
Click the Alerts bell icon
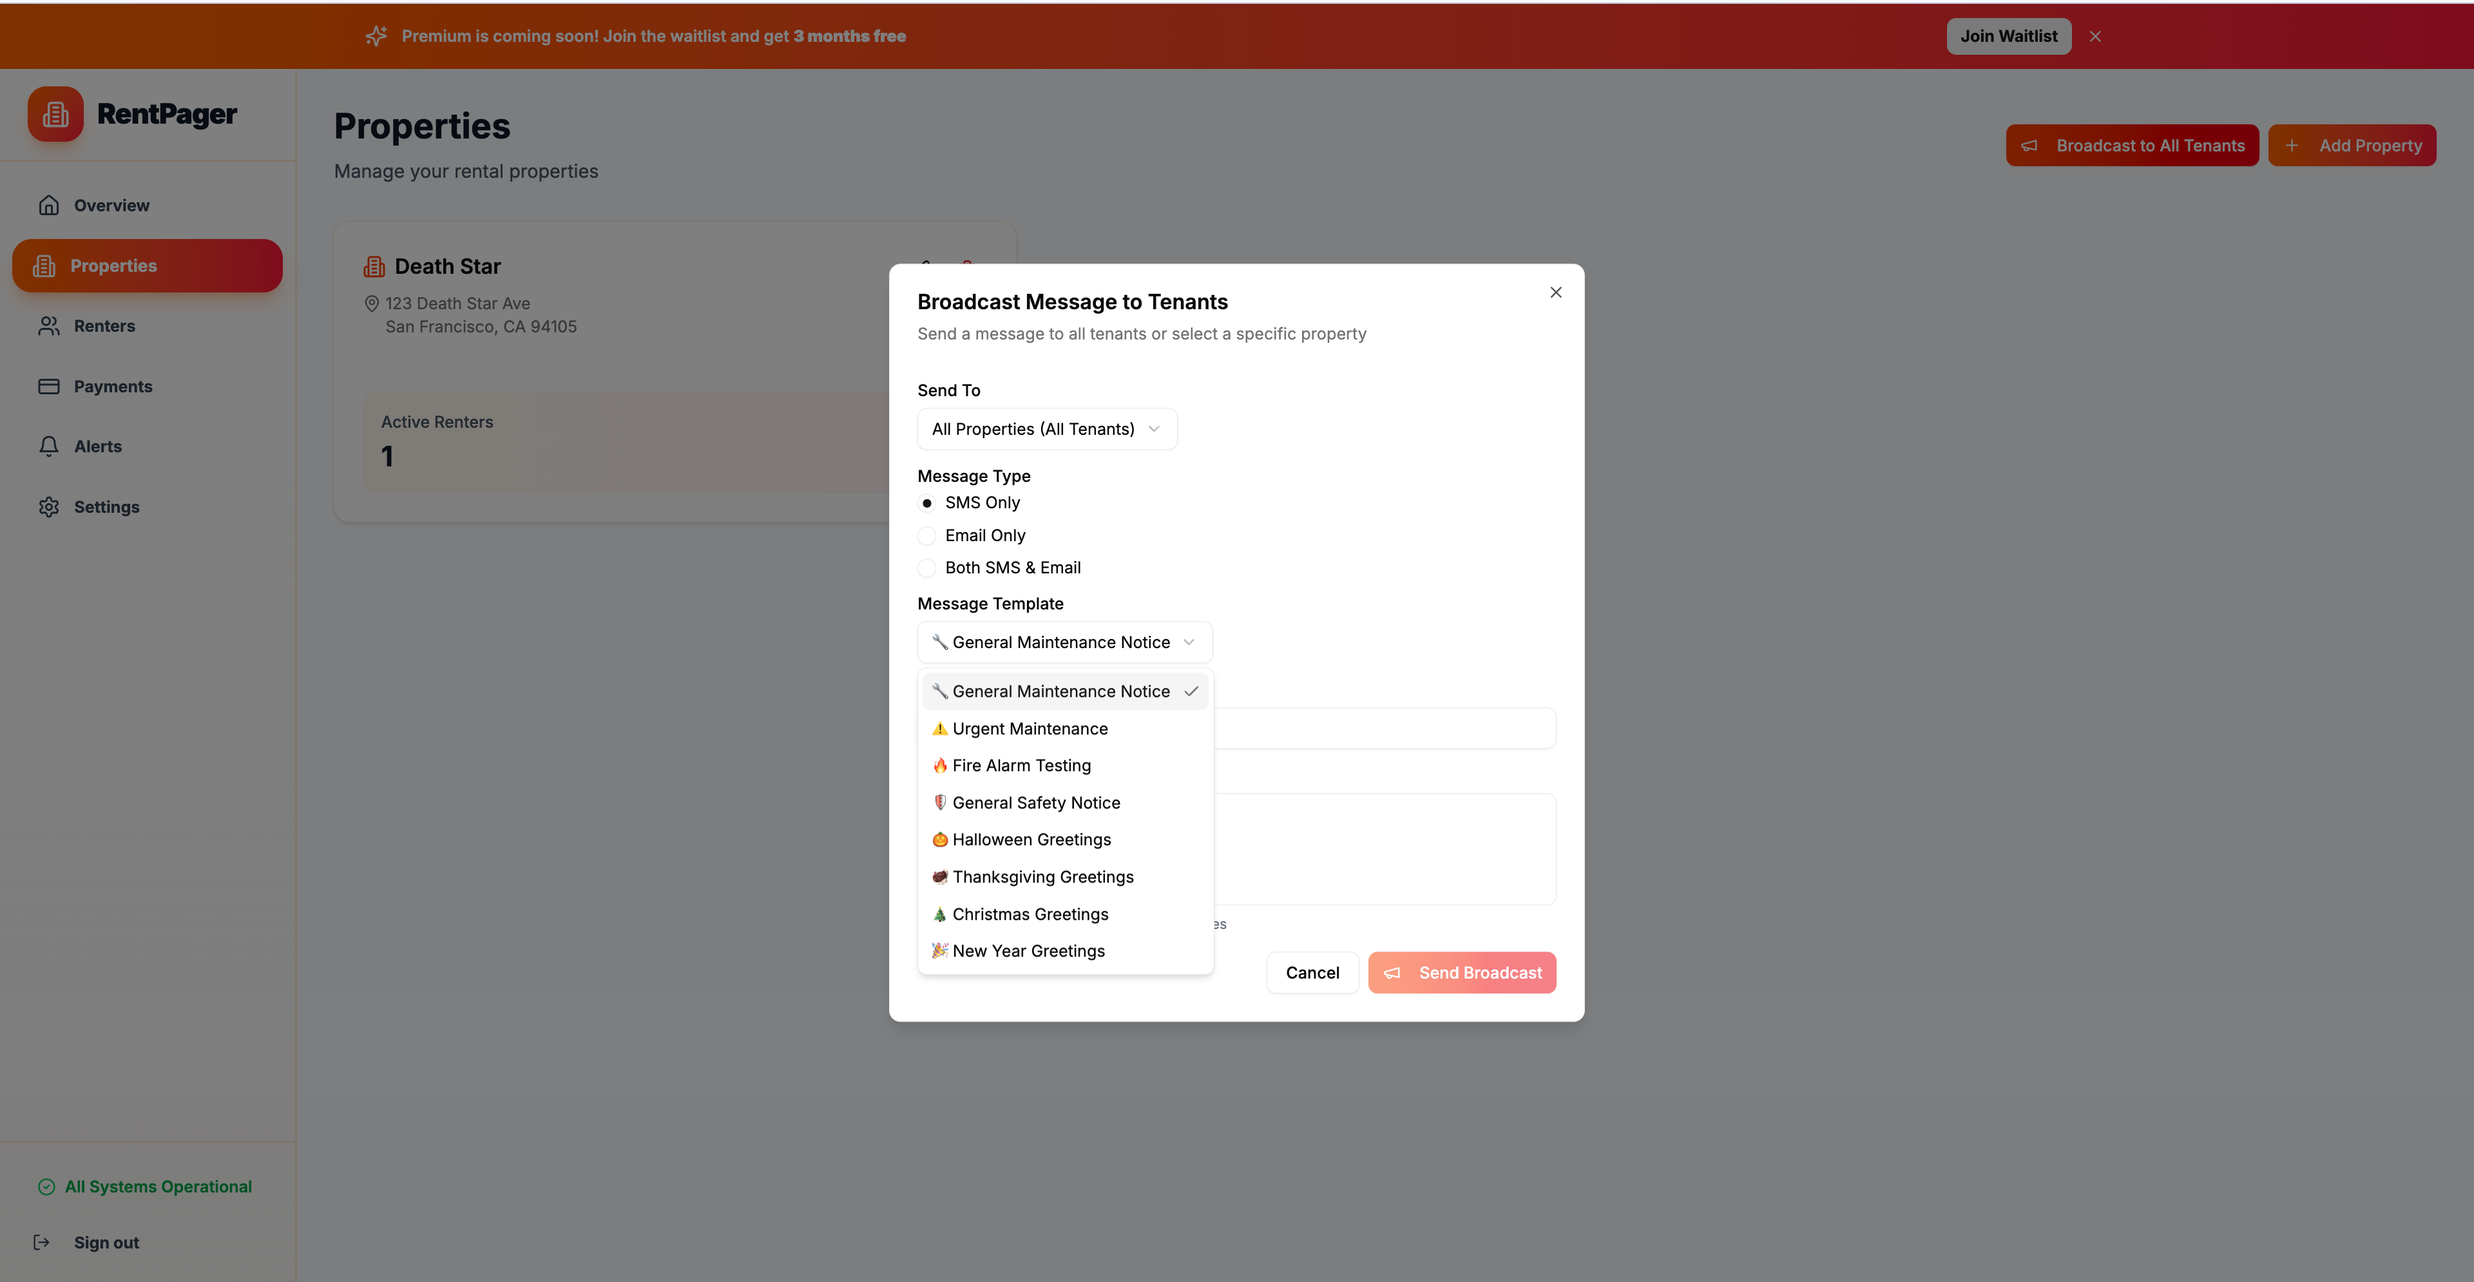point(49,446)
